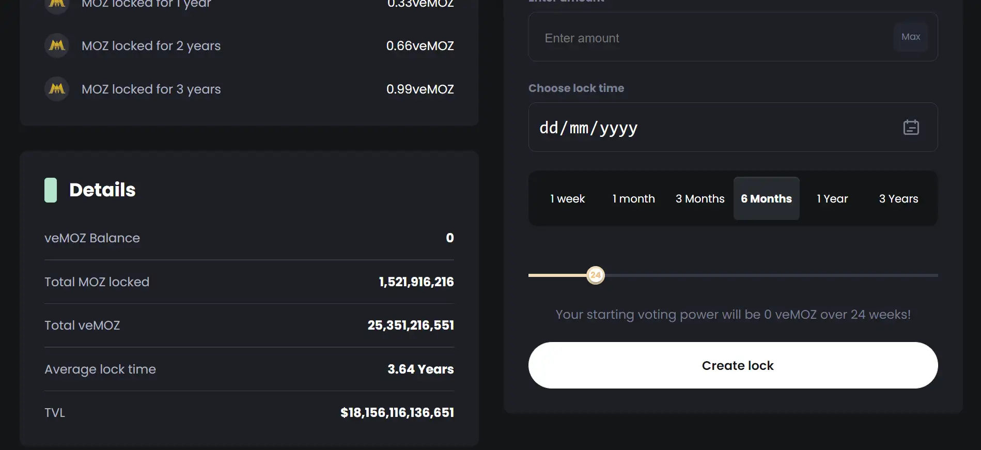Choose the 3 Months lock option
Image resolution: width=981 pixels, height=450 pixels.
click(700, 199)
